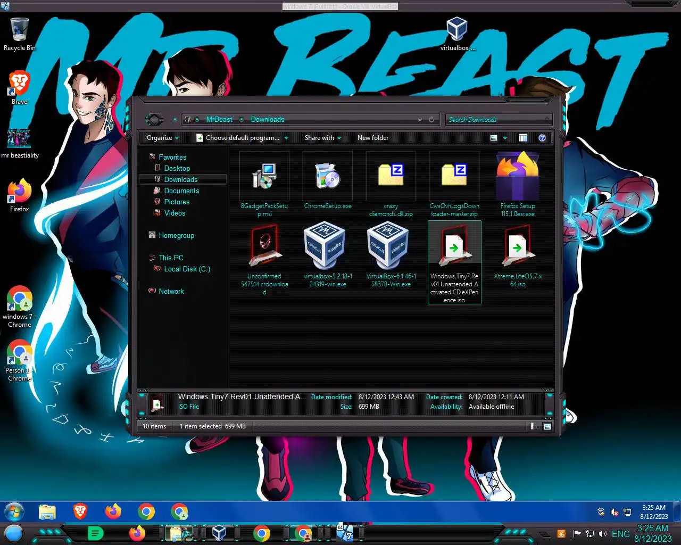Open Brave from the guest taskbar
This screenshot has width=681, height=545.
(80, 512)
